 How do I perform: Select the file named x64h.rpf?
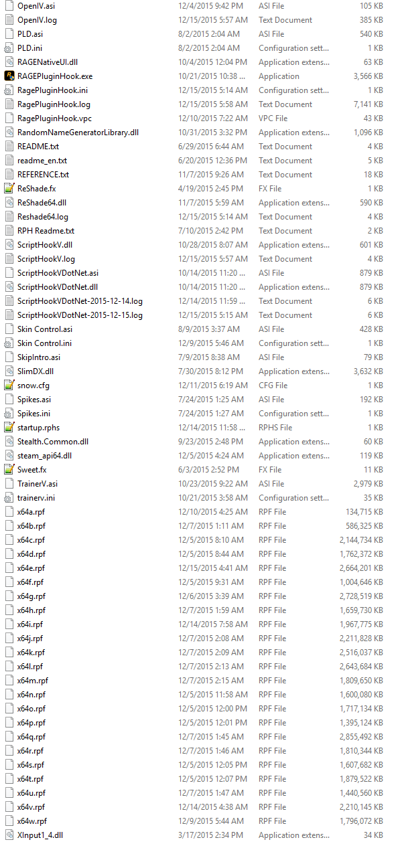pyautogui.click(x=31, y=610)
